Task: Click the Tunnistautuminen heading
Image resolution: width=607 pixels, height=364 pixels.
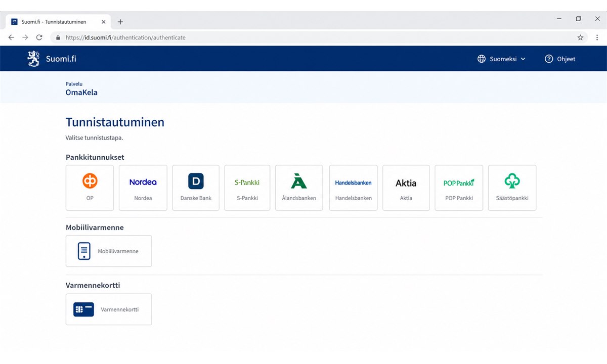Action: click(x=115, y=122)
